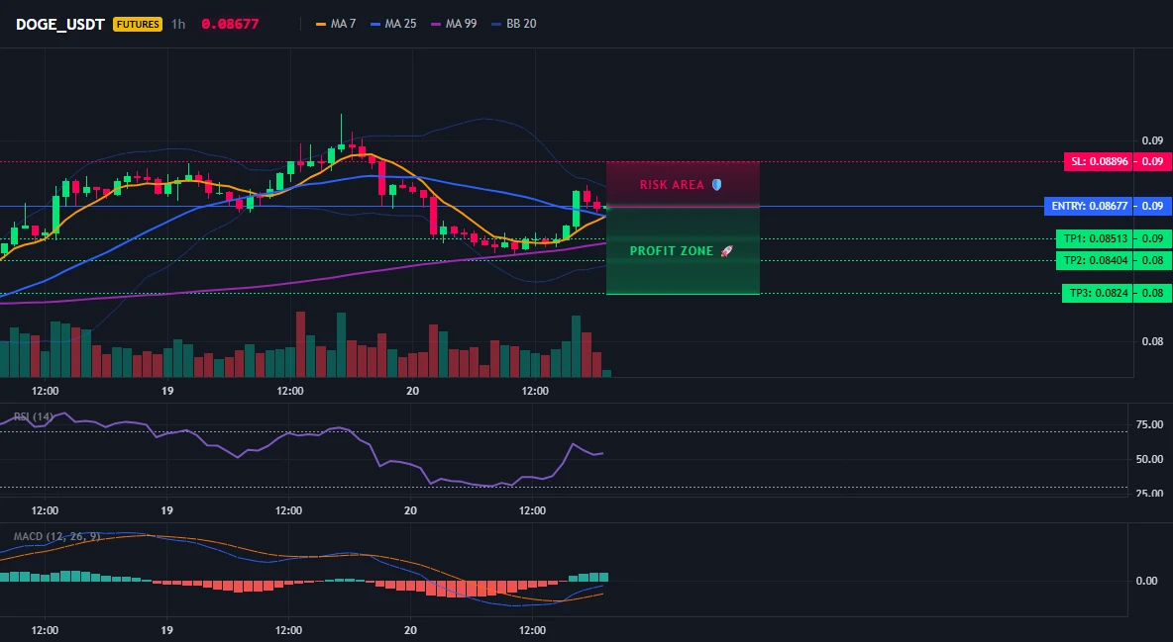Toggle the BB 20 legend entry
The image size is (1173, 642).
[x=514, y=24]
